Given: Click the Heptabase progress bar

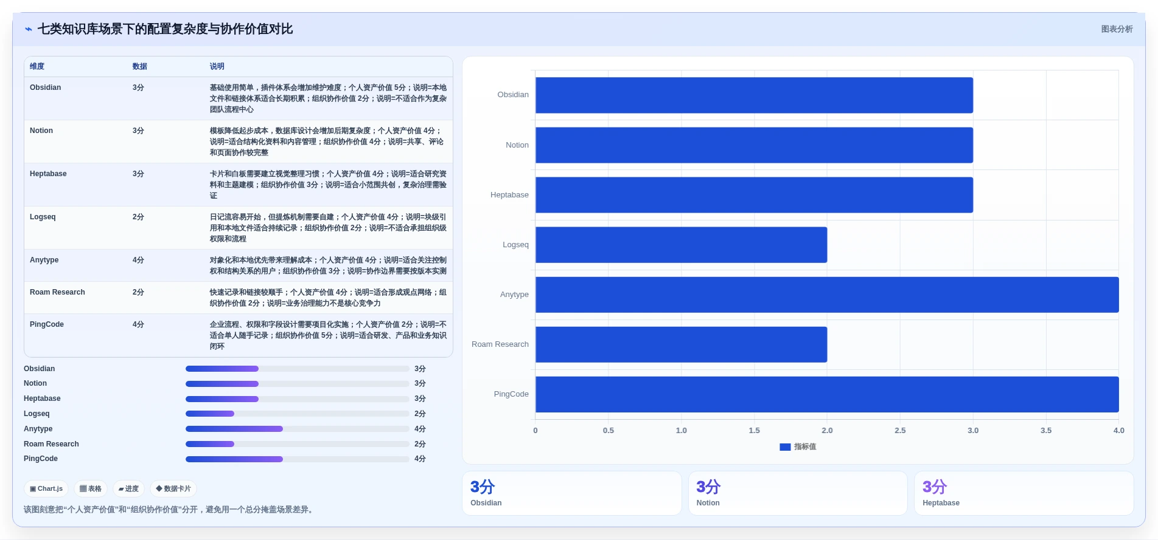Looking at the screenshot, I should coord(297,399).
